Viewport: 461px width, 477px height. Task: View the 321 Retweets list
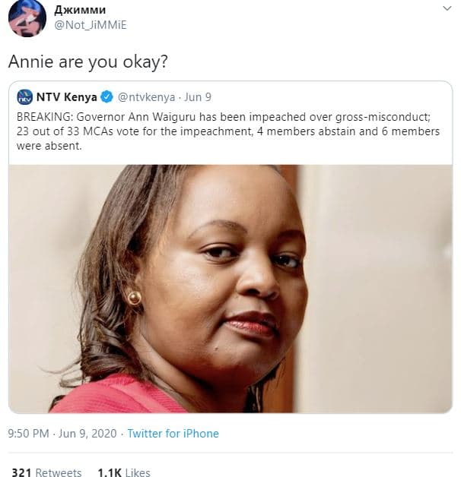tap(46, 472)
